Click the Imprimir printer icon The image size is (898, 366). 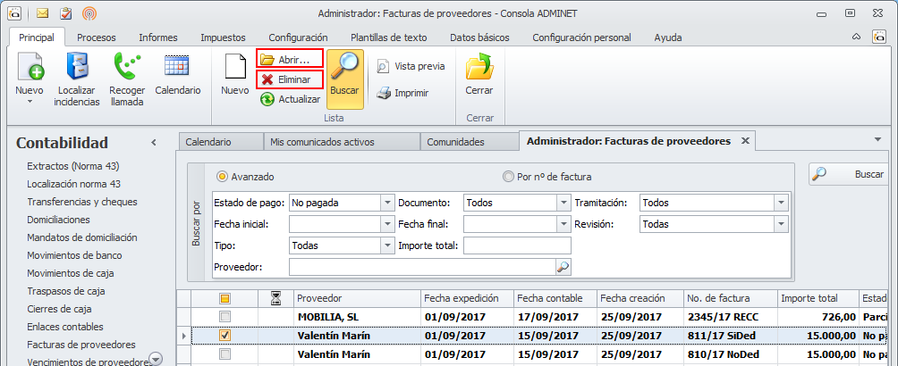(x=383, y=93)
